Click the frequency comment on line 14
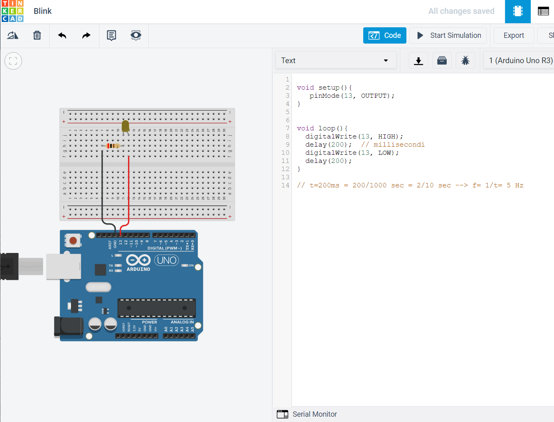This screenshot has height=422, width=554. click(410, 185)
